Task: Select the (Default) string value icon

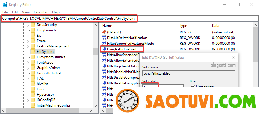Action: pos(104,32)
